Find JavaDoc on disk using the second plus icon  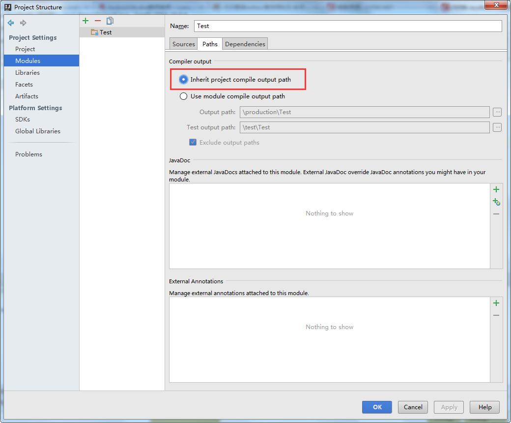coord(496,201)
